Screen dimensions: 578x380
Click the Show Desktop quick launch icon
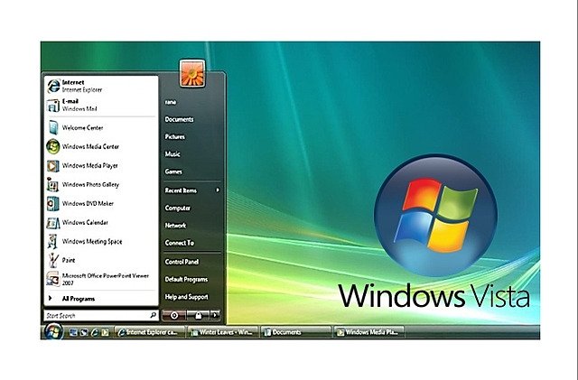point(73,332)
